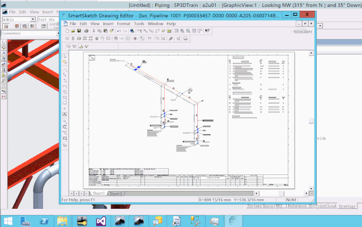Click the Format Painter brush icon
The image size is (362, 227).
tap(112, 31)
